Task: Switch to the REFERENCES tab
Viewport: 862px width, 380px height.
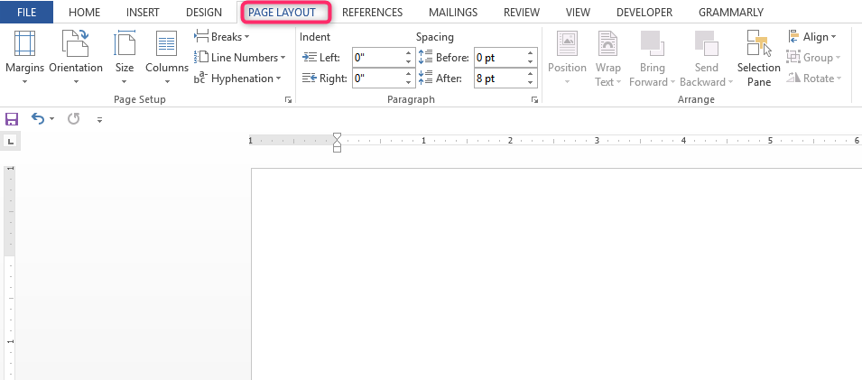Action: (372, 12)
